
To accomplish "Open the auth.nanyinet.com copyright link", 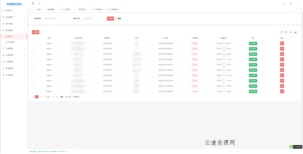I will (x=44, y=152).
